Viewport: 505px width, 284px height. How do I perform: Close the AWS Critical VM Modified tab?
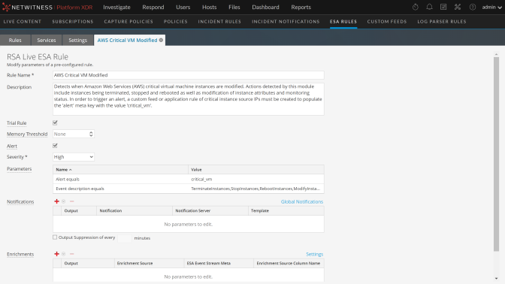tap(161, 40)
